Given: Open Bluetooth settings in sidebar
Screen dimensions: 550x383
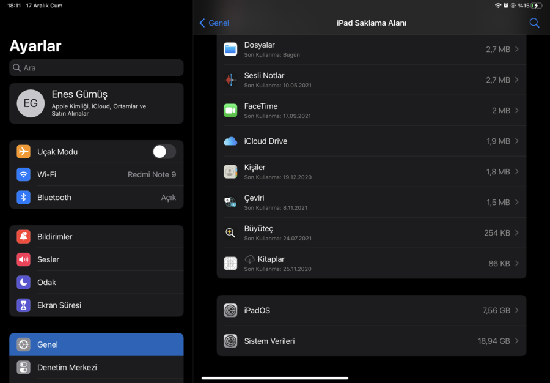Looking at the screenshot, I should [x=97, y=197].
